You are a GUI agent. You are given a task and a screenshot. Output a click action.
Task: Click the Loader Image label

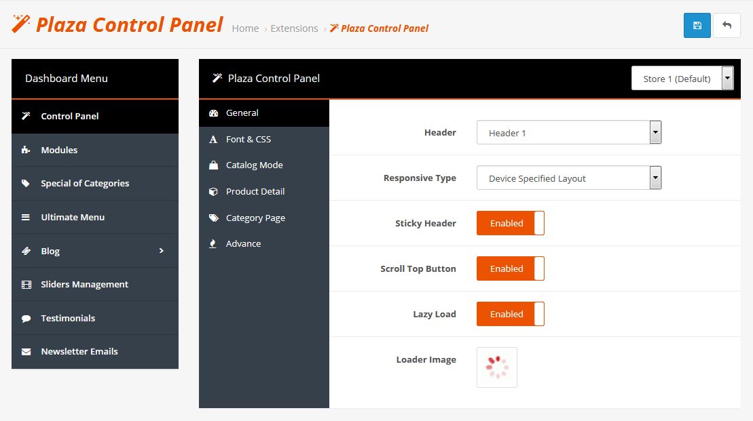coord(426,360)
